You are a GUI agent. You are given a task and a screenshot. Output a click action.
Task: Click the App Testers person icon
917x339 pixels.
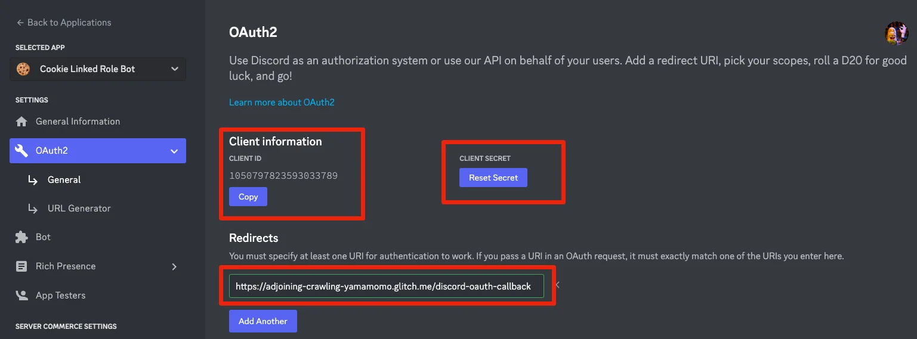pos(21,296)
